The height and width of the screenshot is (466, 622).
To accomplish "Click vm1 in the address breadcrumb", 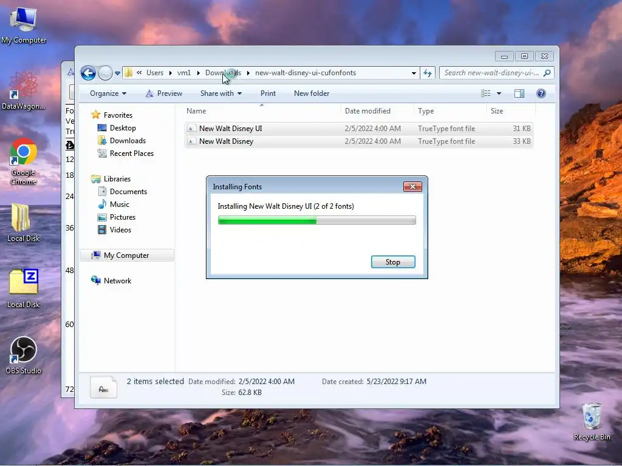I will [183, 73].
